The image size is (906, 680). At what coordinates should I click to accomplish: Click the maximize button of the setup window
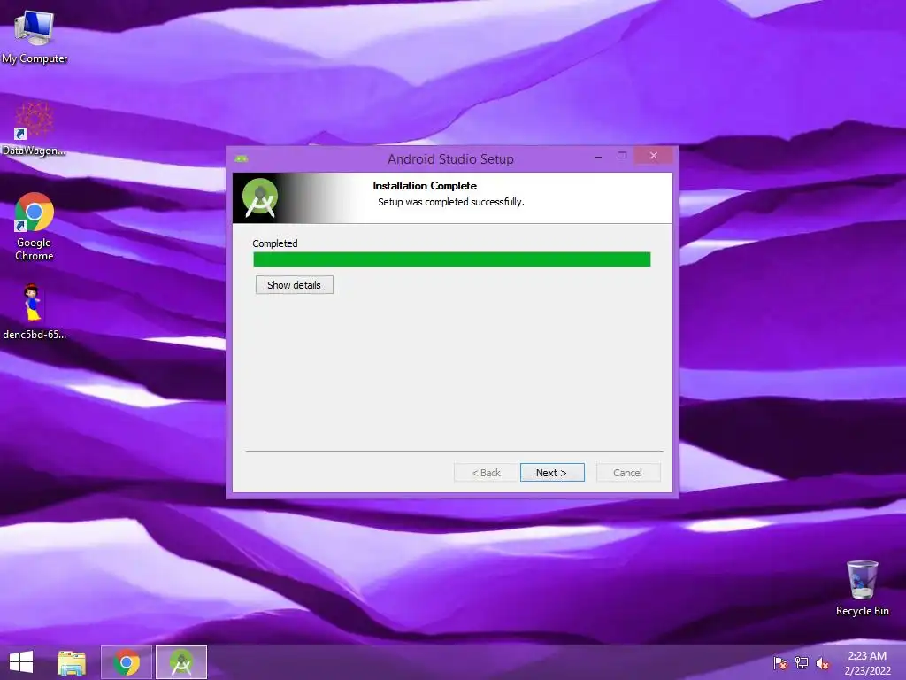click(x=622, y=156)
